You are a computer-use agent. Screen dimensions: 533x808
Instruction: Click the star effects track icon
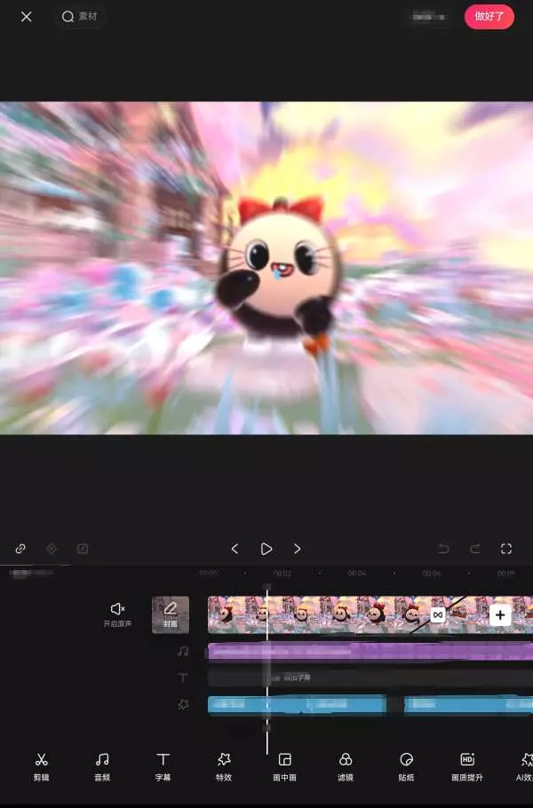pyautogui.click(x=182, y=704)
